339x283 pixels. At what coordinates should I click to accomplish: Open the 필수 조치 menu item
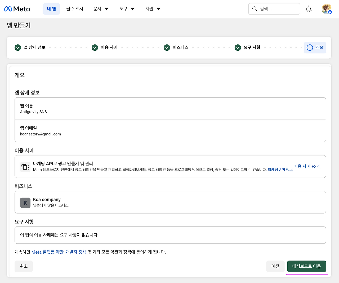click(x=75, y=9)
